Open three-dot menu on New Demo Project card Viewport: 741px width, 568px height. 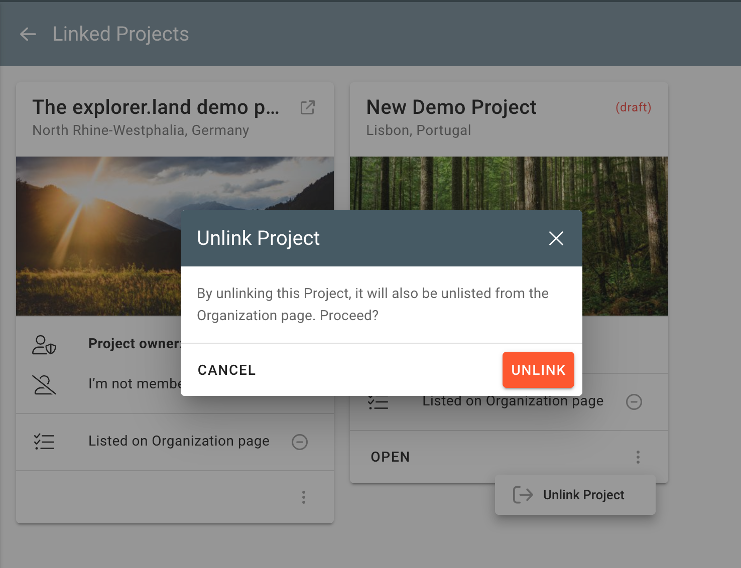pos(638,457)
